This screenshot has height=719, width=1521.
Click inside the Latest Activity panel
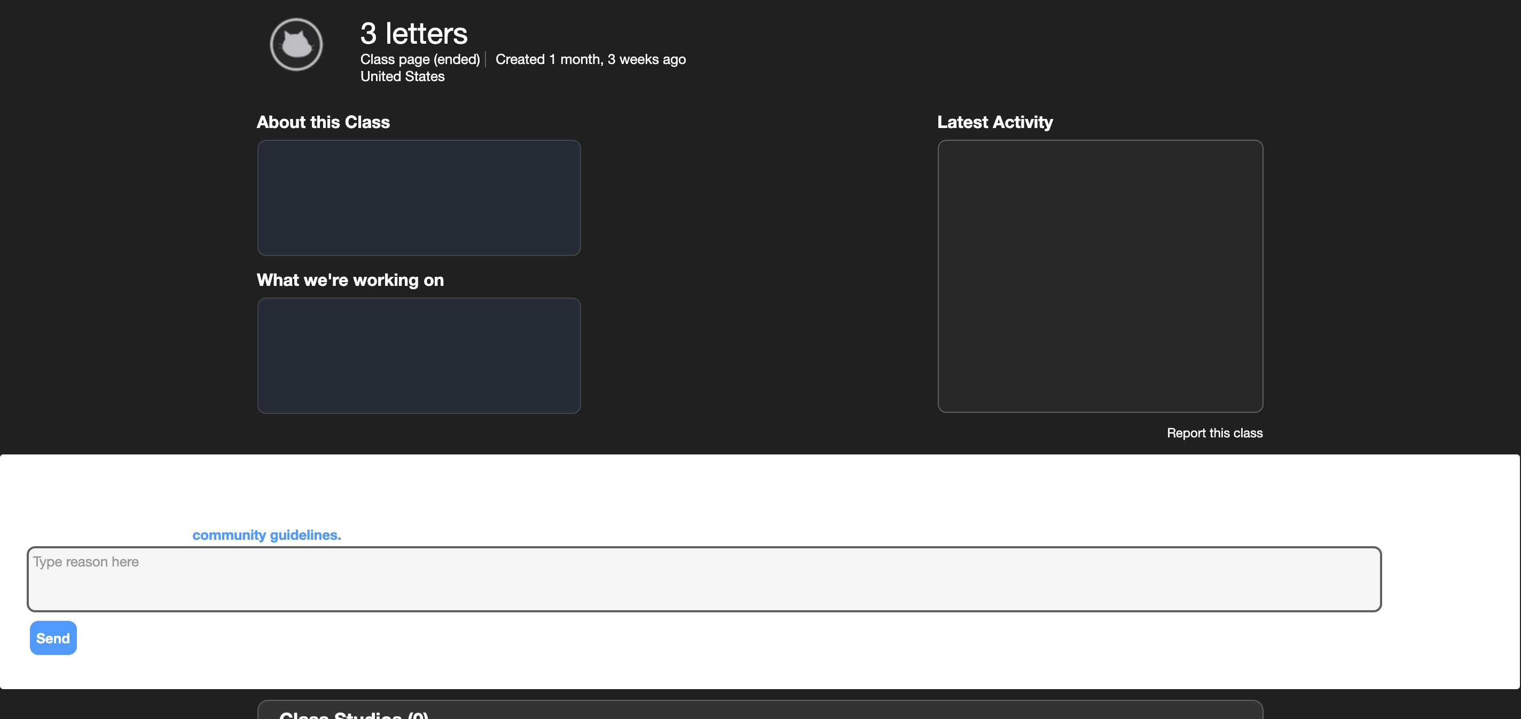click(x=1100, y=277)
